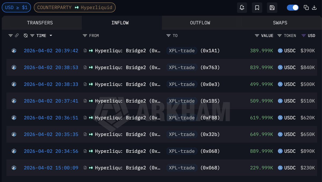Open the USD ≥ $1 filter chip
Viewport: 322px width, 182px height.
16,8
